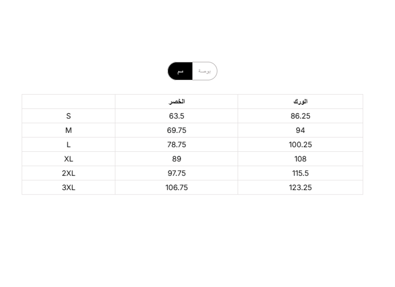Select the XL size row label
This screenshot has height=287, width=395.
pyautogui.click(x=69, y=159)
